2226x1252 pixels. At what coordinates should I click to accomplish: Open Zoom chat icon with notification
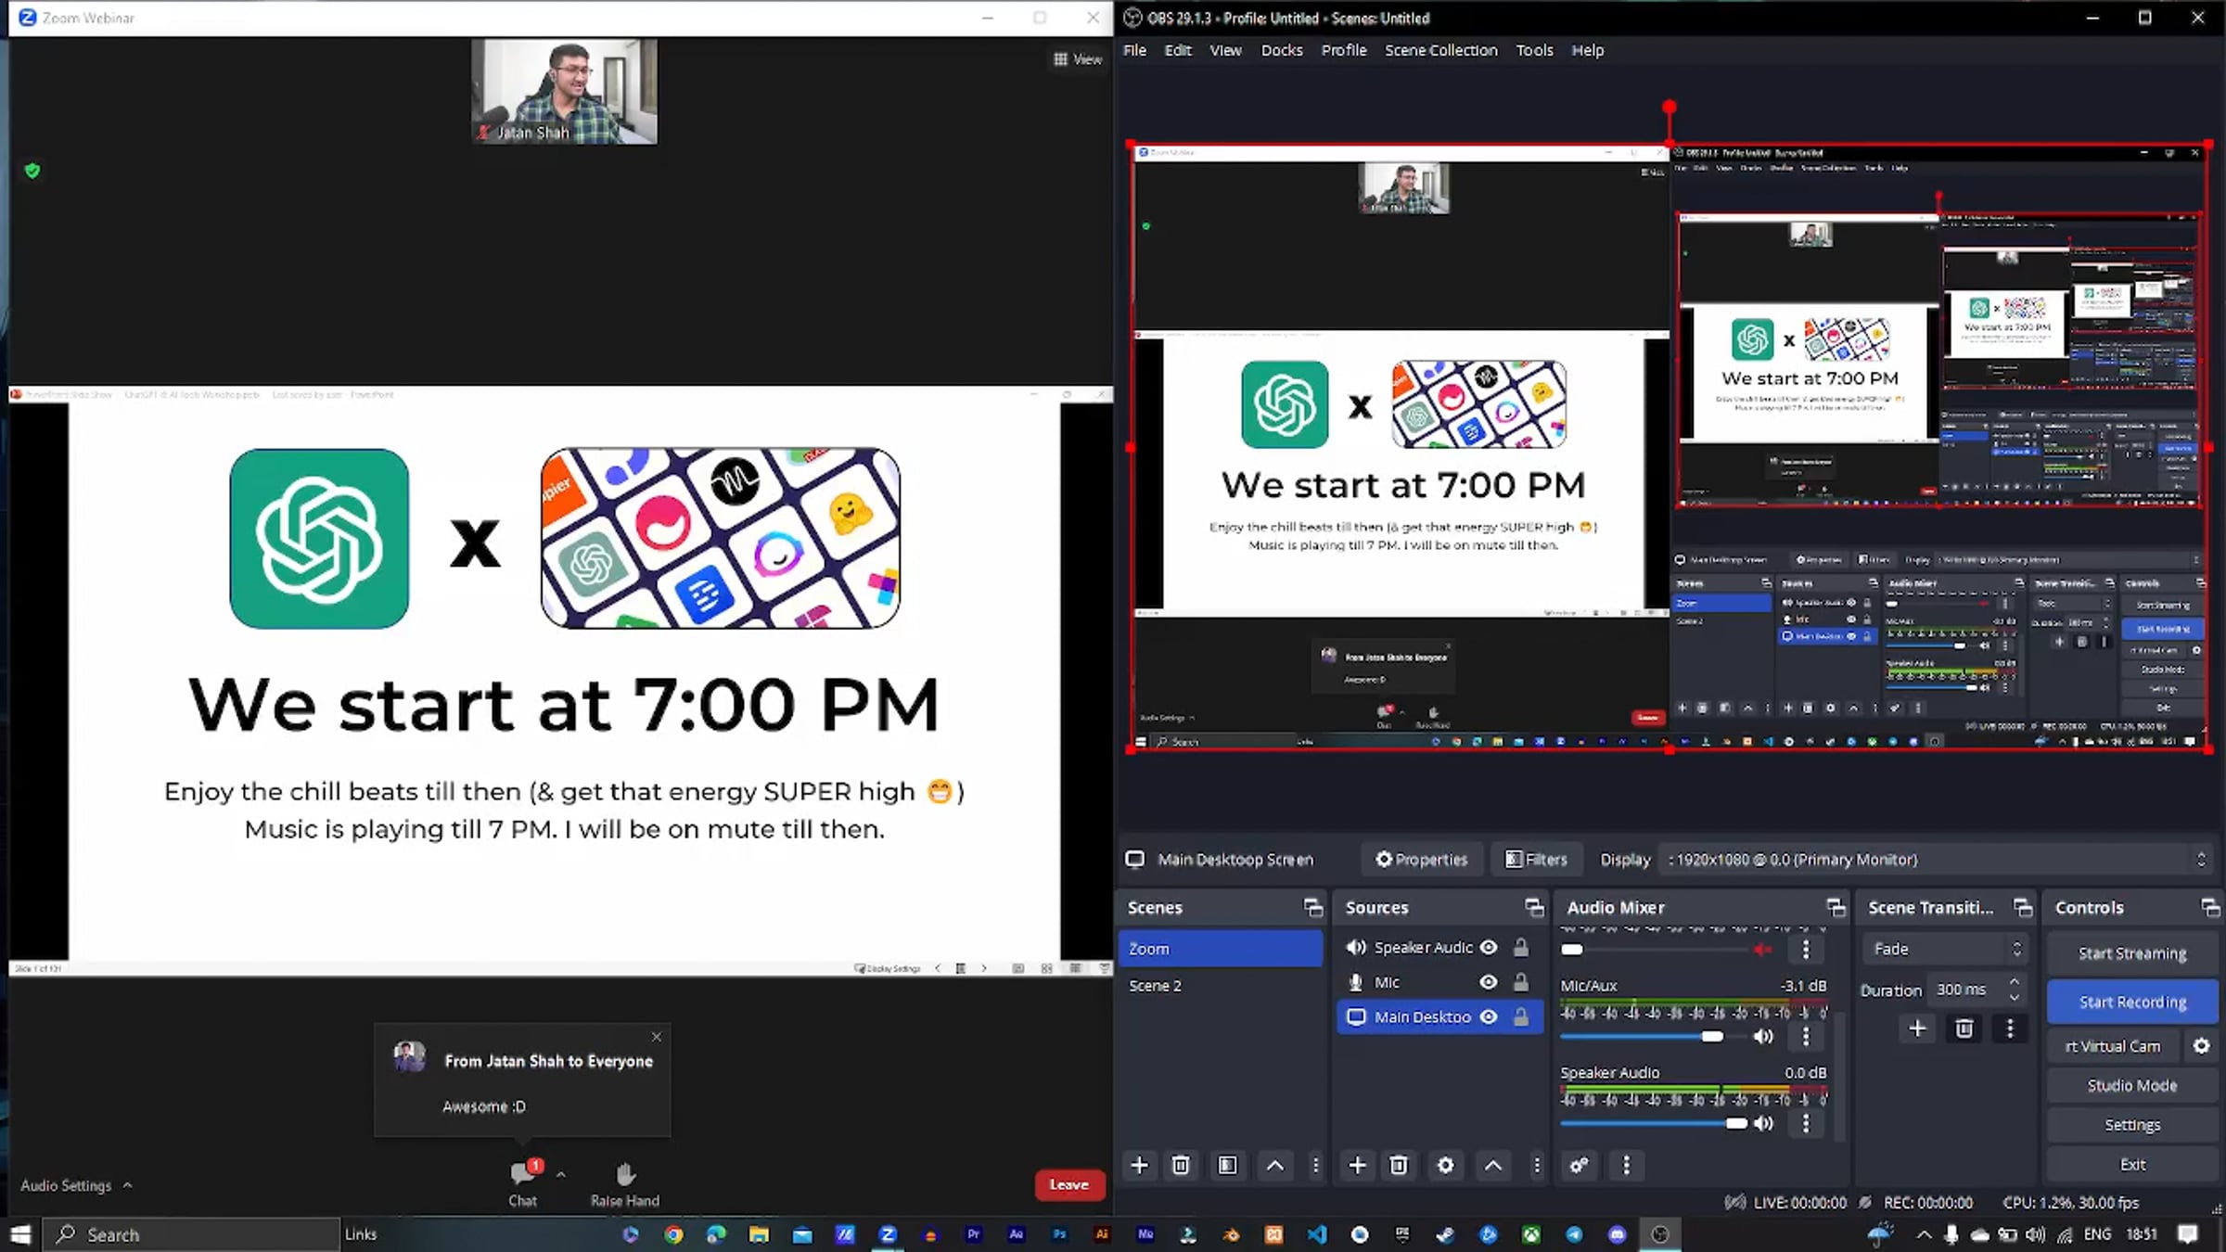tap(522, 1174)
